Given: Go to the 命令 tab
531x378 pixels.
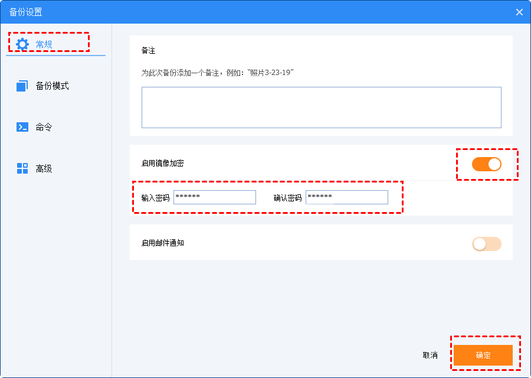Looking at the screenshot, I should (44, 127).
